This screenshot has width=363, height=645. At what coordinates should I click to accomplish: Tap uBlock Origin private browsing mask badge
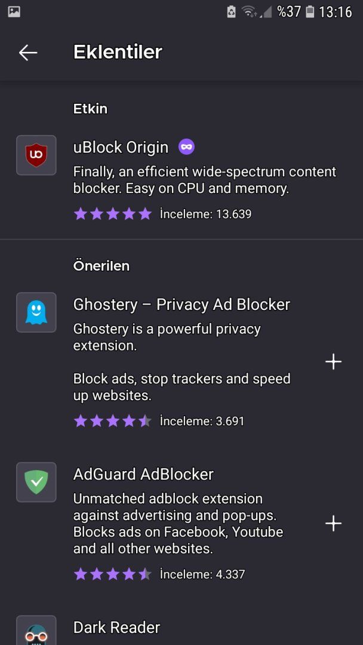pos(186,147)
